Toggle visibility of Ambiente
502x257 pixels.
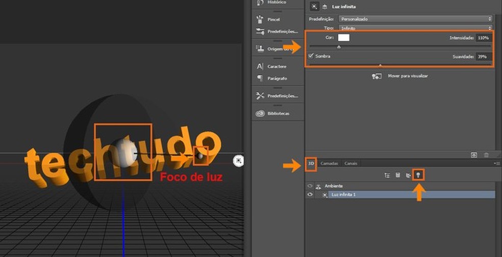pos(310,186)
